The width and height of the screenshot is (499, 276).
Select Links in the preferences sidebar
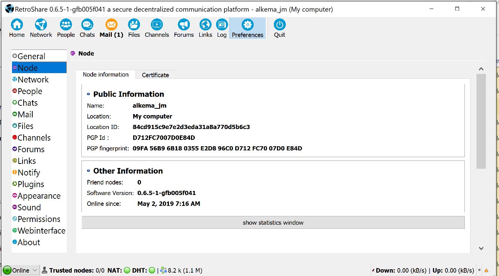click(x=39, y=161)
